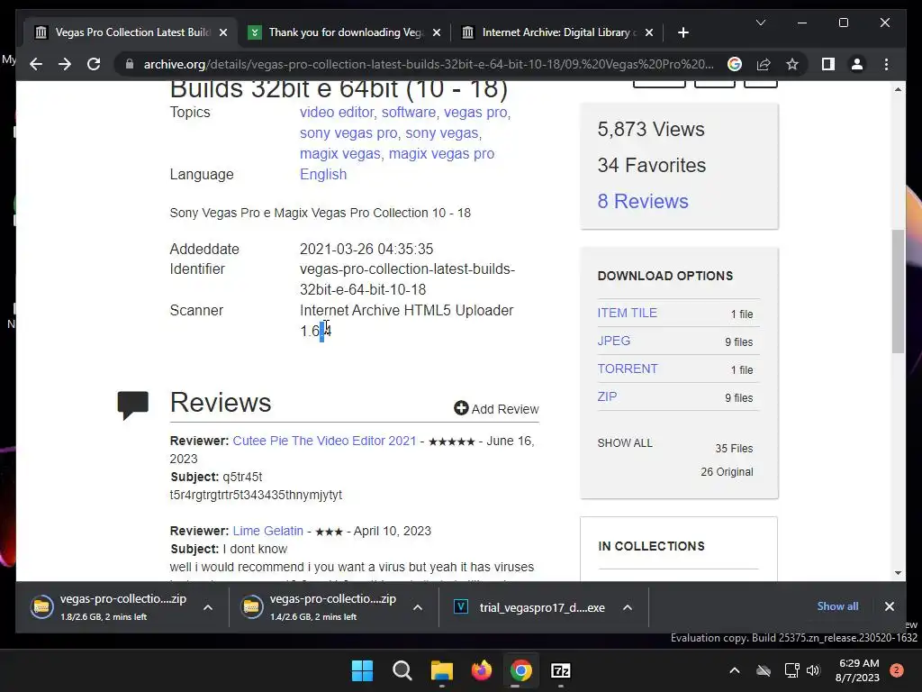Open the network status tray icon
This screenshot has height=692, width=922.
[791, 670]
